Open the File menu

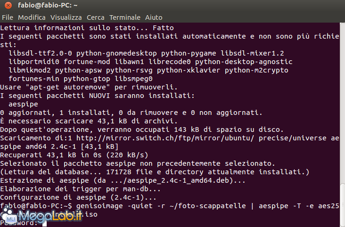[8, 17]
